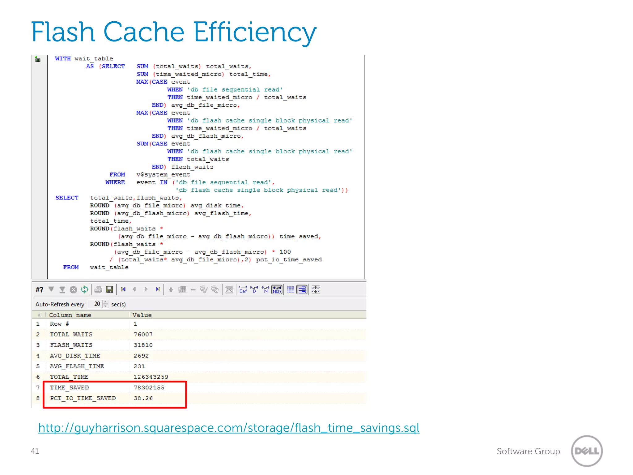Click the filter funnel icon

pyautogui.click(x=51, y=289)
